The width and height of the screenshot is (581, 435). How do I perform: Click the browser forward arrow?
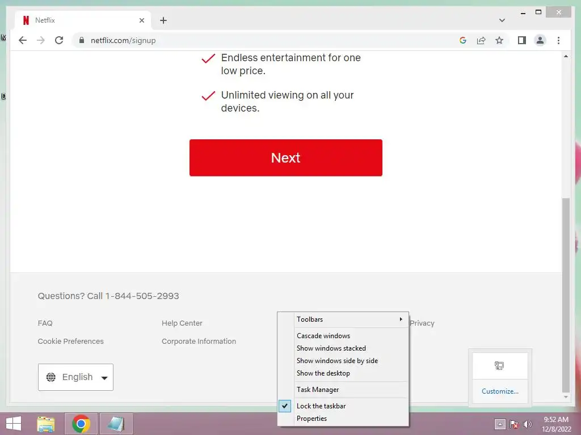(x=41, y=40)
